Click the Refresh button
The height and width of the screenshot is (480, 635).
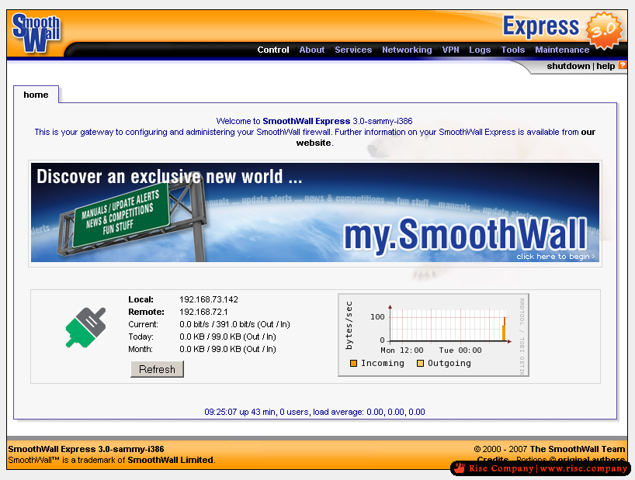coord(157,369)
